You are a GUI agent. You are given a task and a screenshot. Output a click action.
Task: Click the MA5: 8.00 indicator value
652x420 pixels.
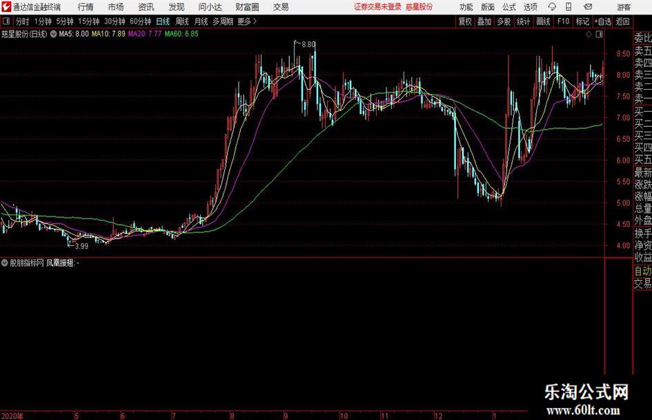[74, 34]
